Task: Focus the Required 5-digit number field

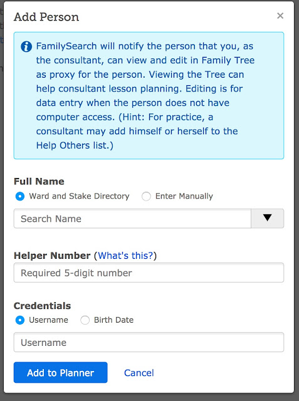Action: click(149, 273)
